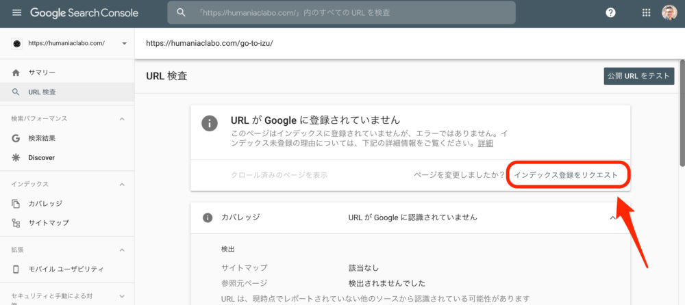The image size is (685, 305).
Task: Click the magnifier icon beside URL 検査
Action: coord(16,92)
